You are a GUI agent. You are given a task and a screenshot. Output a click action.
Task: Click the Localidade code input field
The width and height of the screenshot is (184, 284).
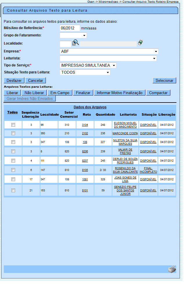(66, 44)
